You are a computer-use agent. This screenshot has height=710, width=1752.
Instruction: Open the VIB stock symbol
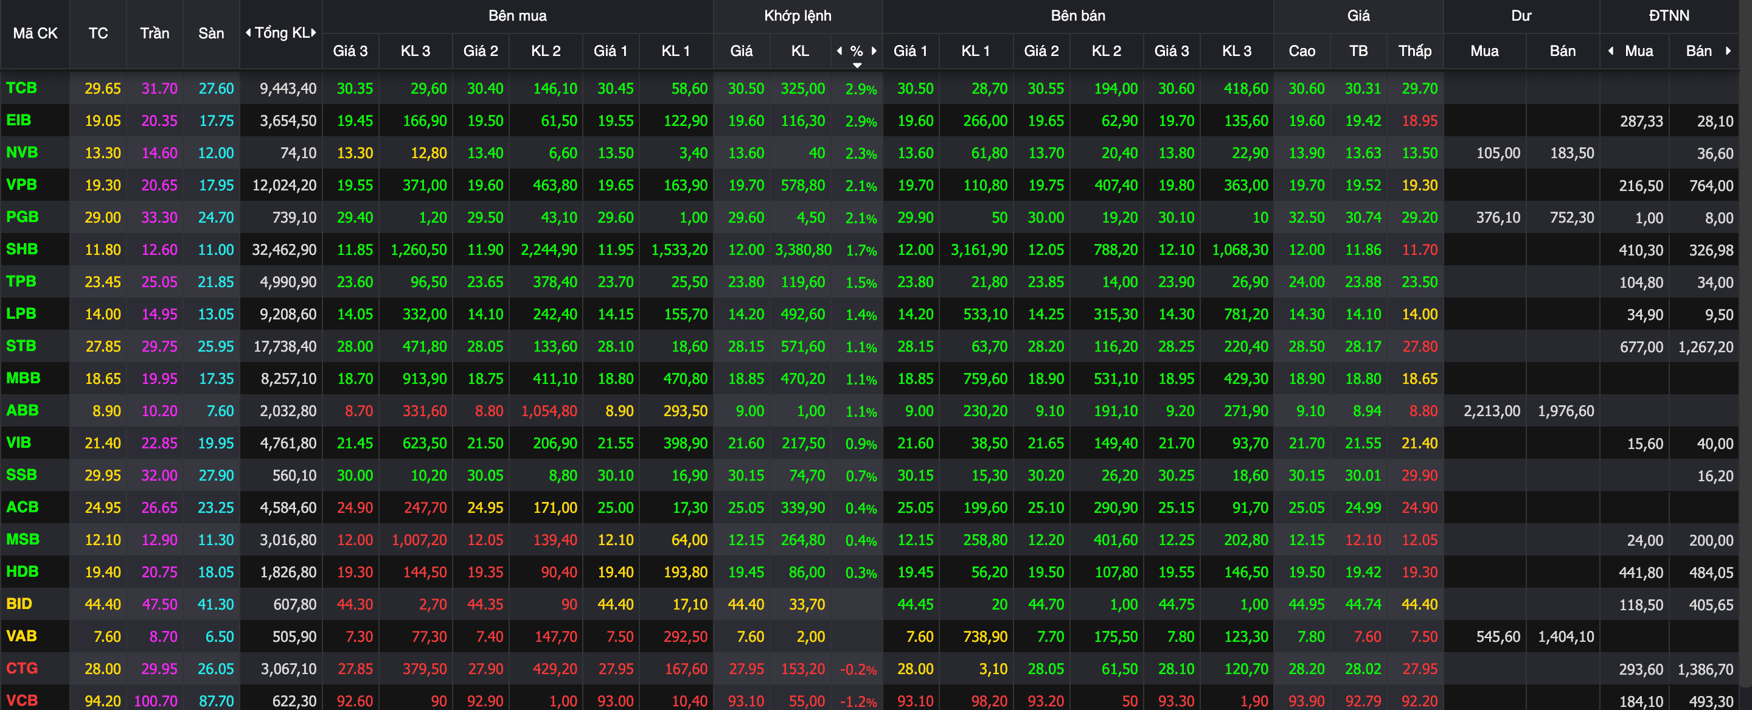(x=19, y=443)
